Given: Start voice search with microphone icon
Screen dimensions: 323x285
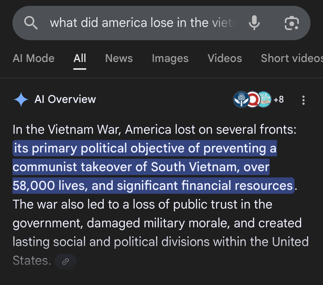Looking at the screenshot, I should click(254, 23).
